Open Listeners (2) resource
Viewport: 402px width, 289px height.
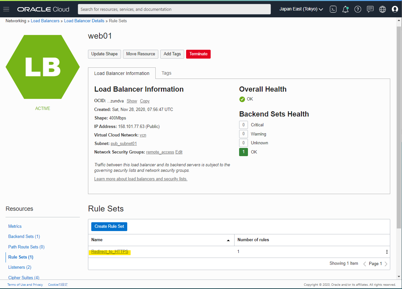click(20, 267)
